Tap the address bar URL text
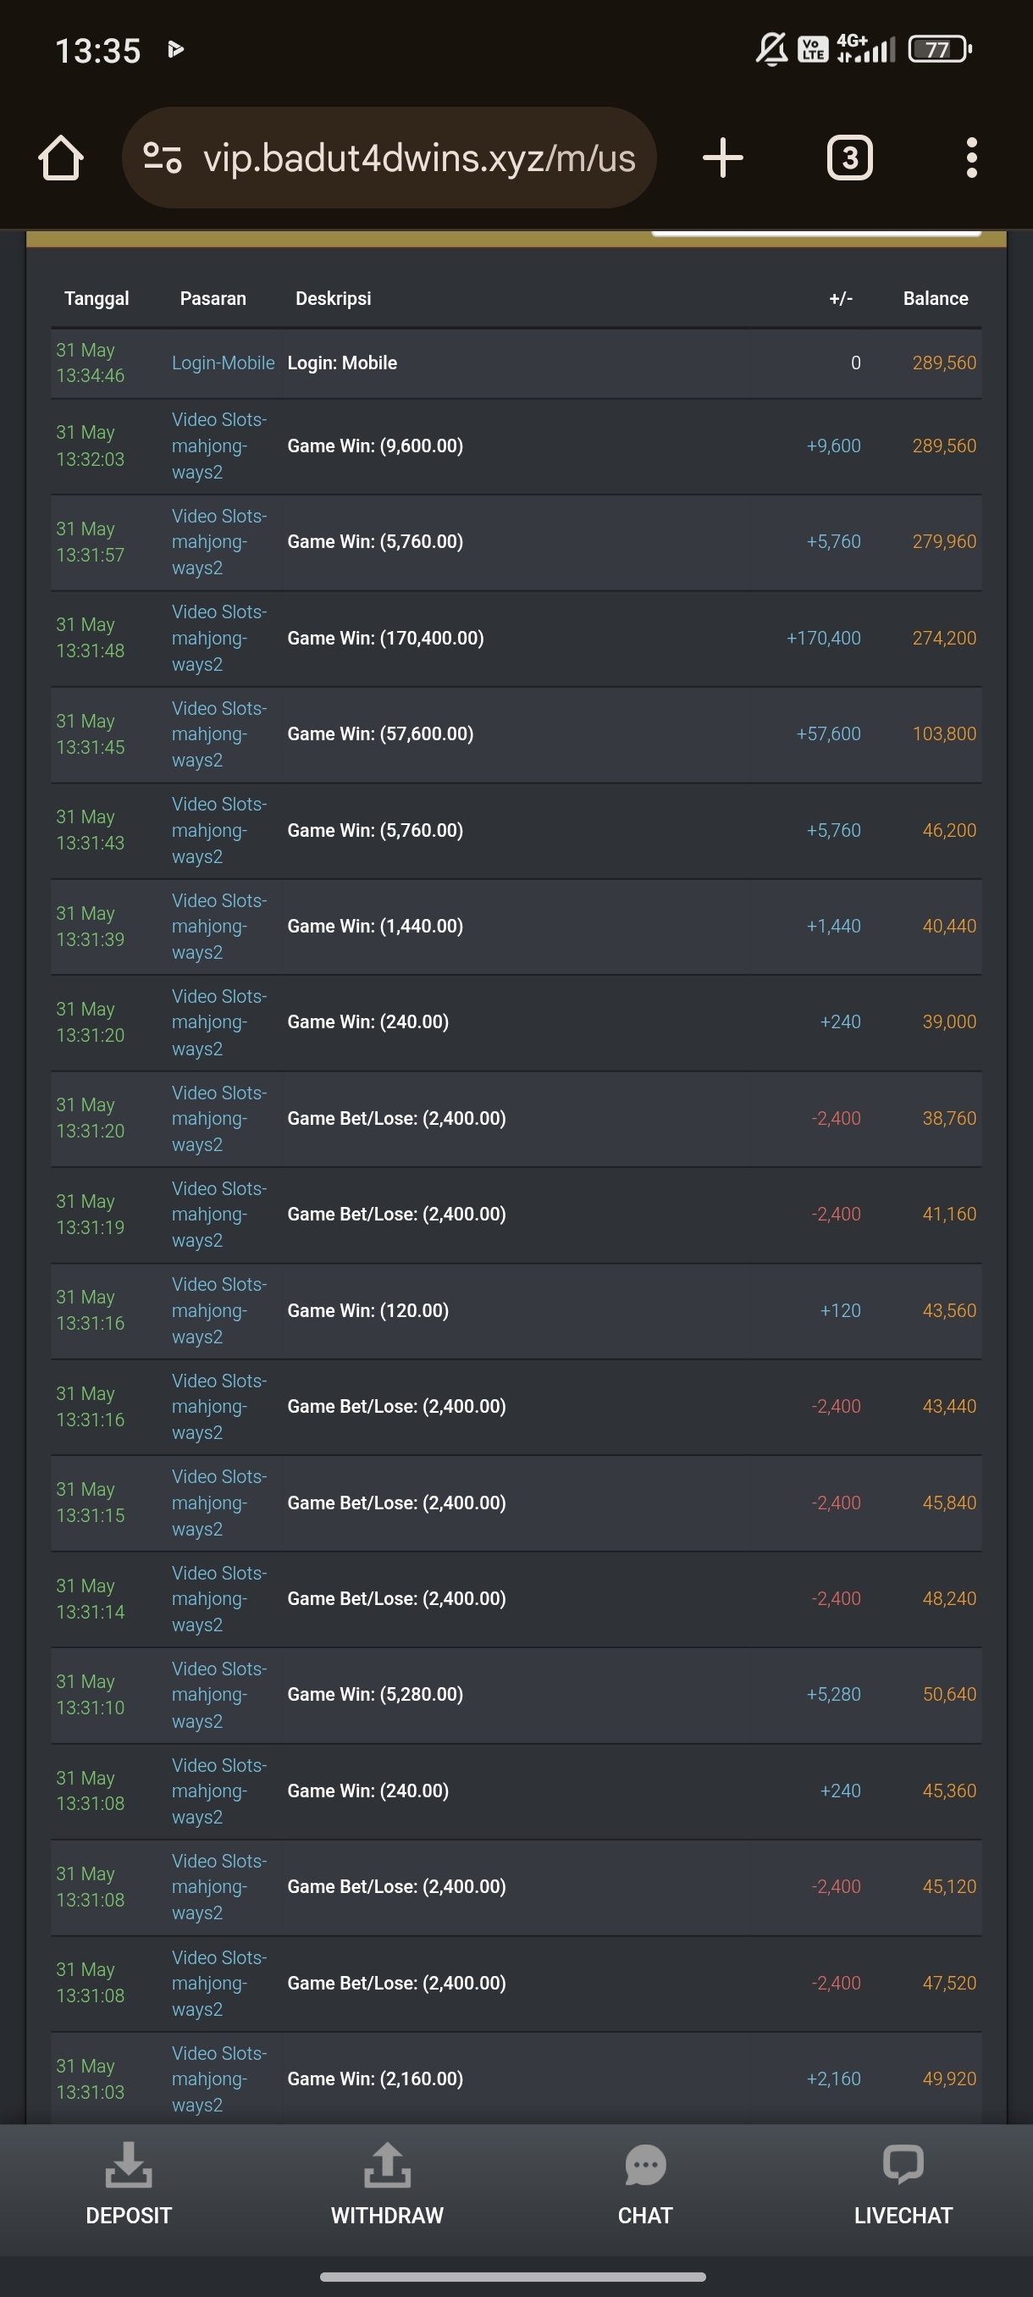Viewport: 1033px width, 2297px height. pyautogui.click(x=419, y=158)
